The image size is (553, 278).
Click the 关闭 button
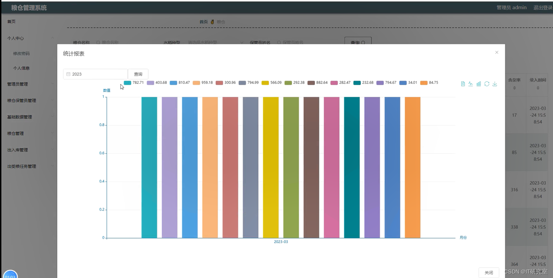(x=489, y=273)
